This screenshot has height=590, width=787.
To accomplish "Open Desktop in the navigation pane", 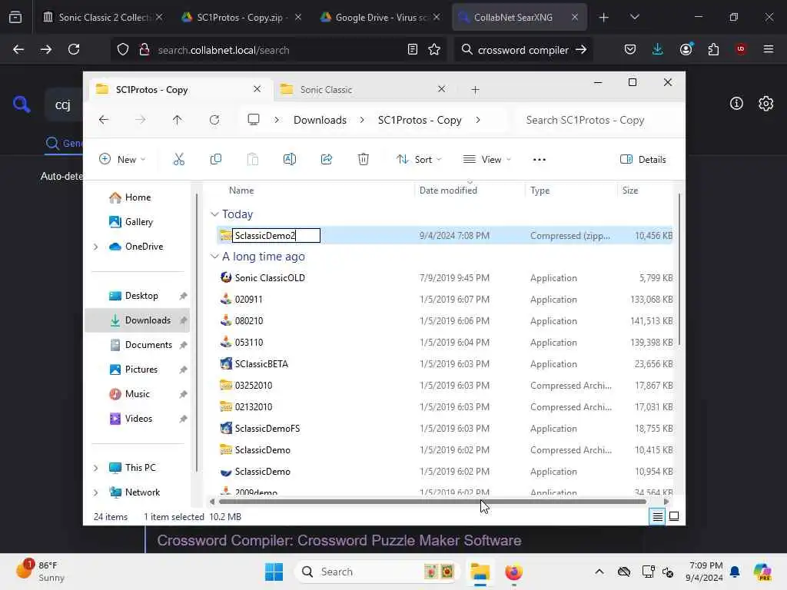I will coord(141,296).
